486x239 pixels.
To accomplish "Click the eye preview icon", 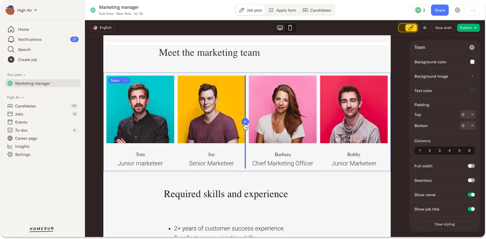I will (x=425, y=28).
